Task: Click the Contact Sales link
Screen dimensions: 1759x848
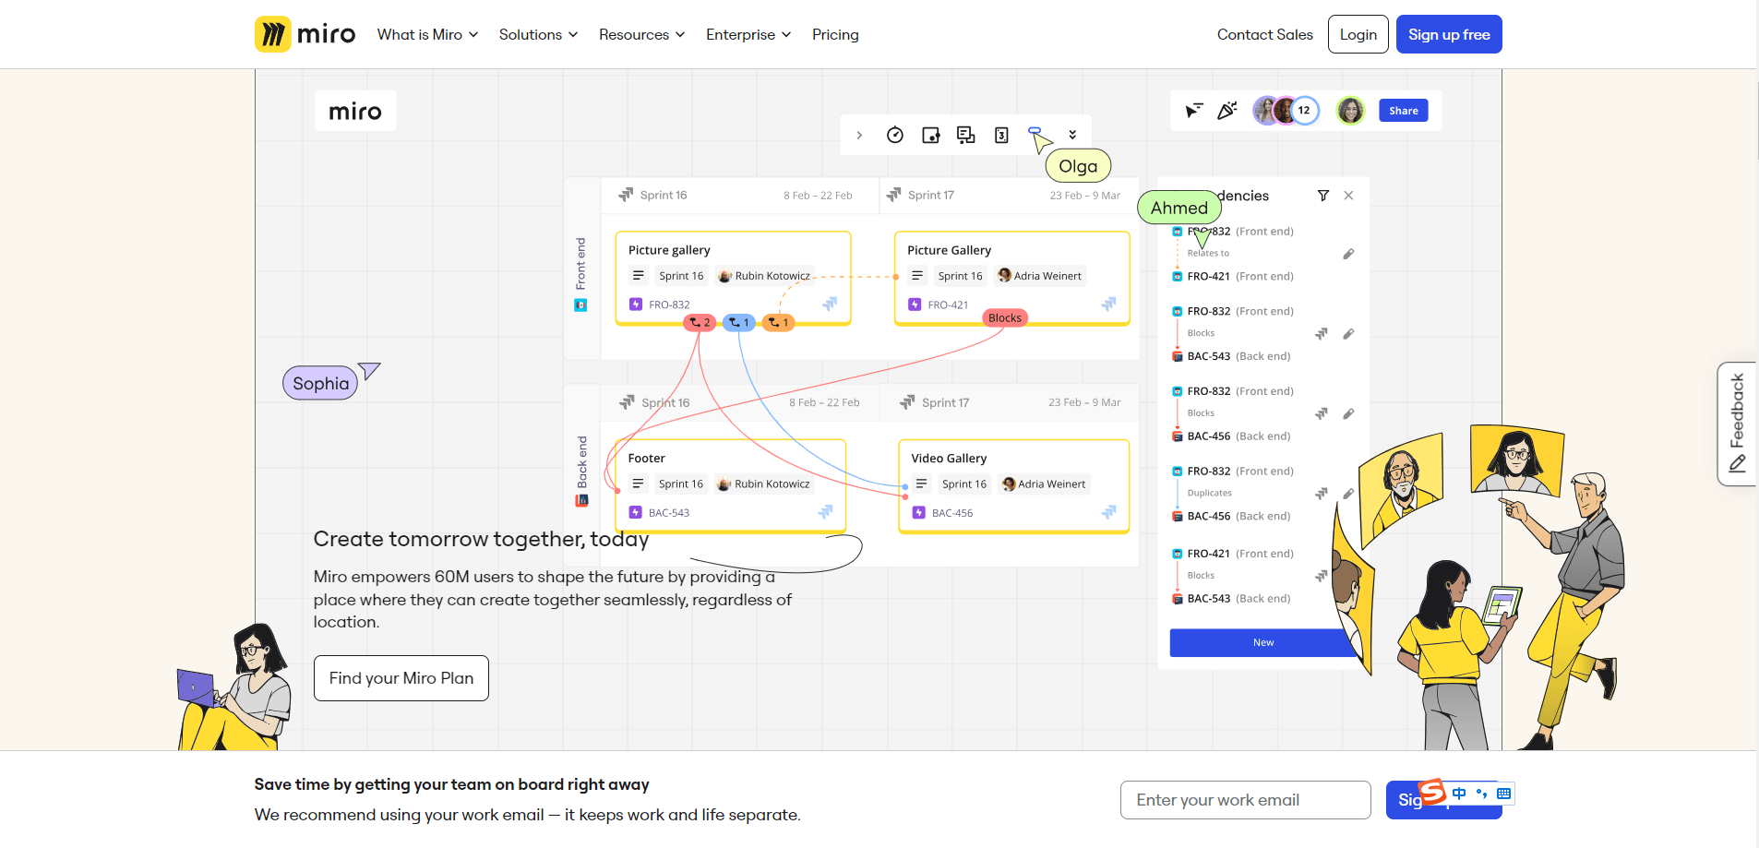Action: click(1264, 34)
